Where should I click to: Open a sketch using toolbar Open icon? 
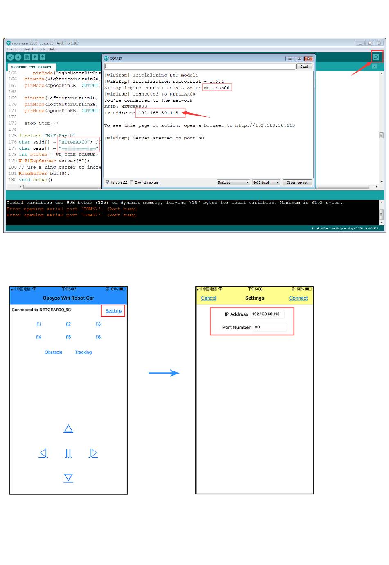(35, 57)
